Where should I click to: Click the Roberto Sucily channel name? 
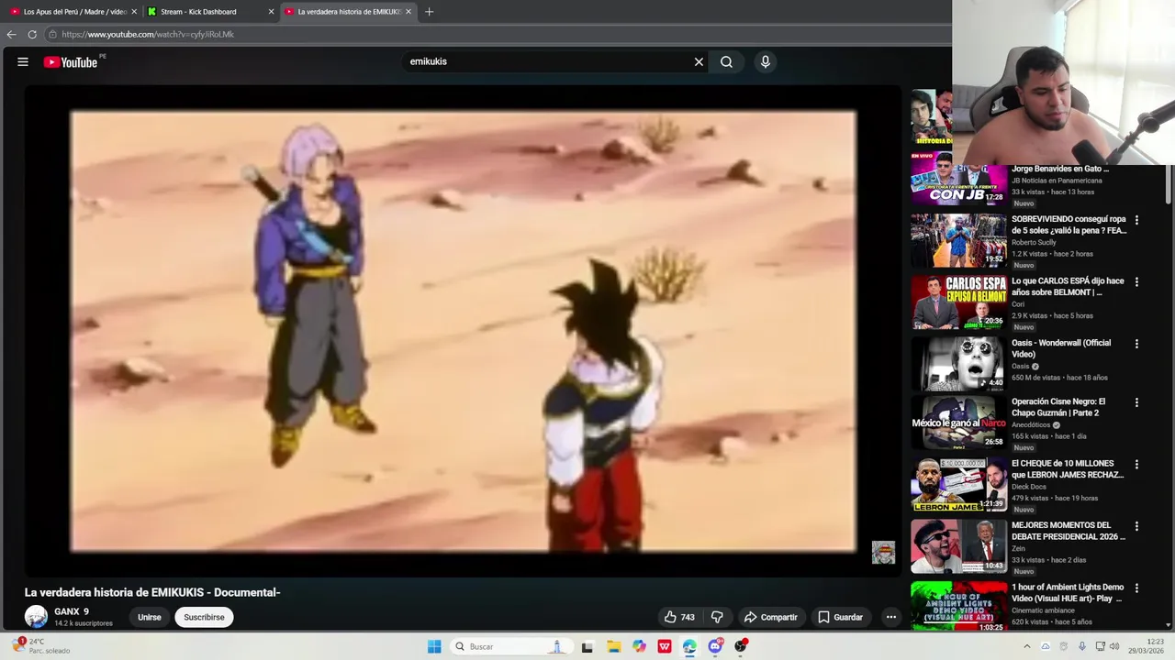point(1034,242)
